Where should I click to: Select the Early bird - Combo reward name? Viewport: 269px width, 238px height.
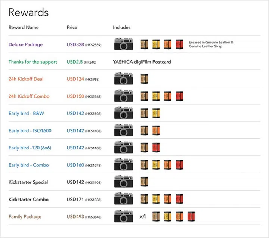(29, 165)
